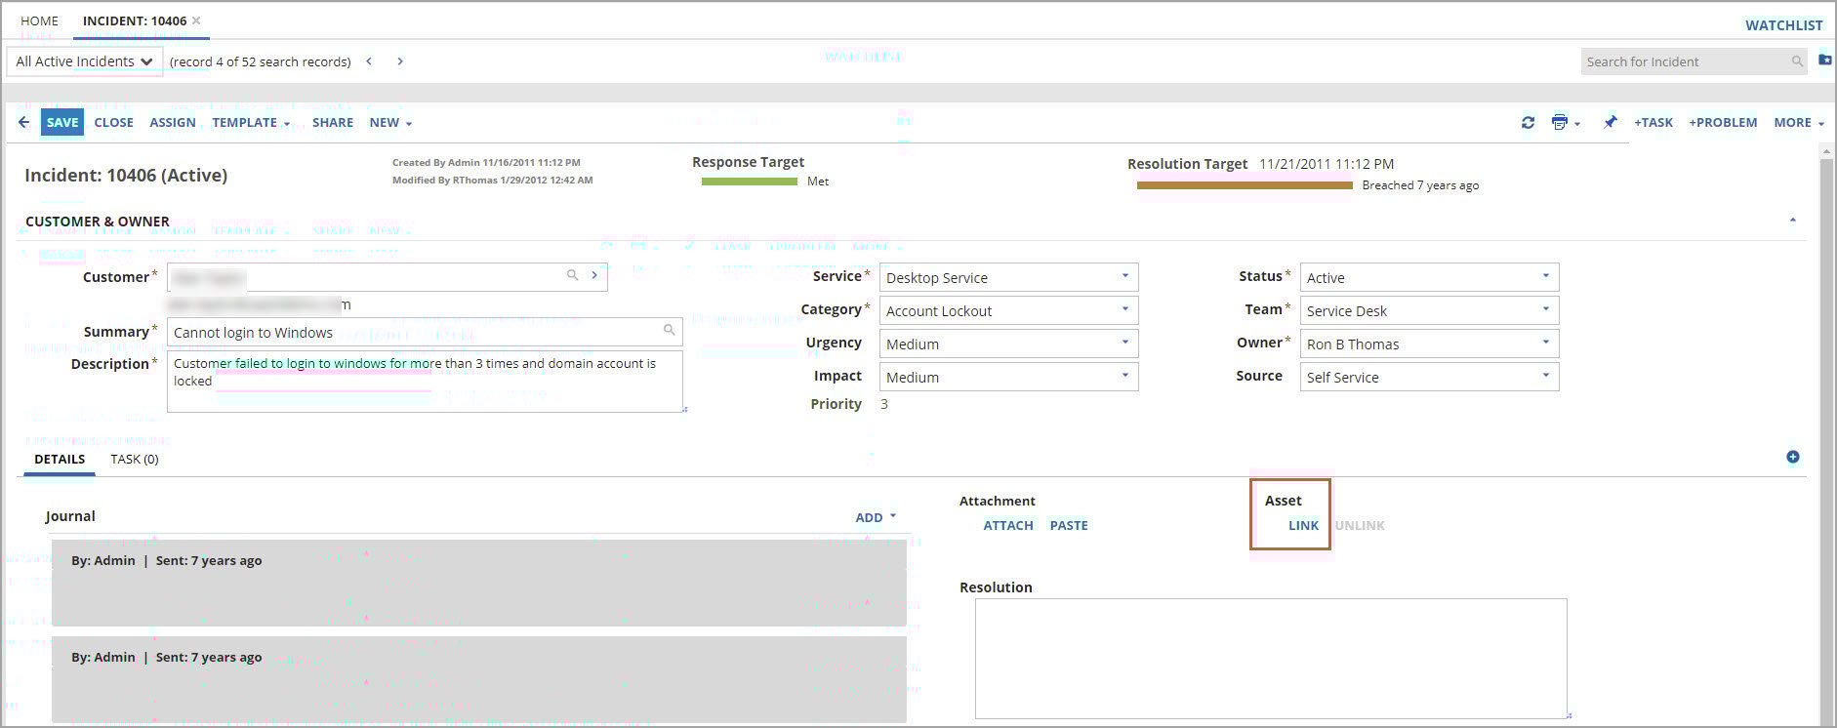Click the Attach link under Attachment

click(1007, 525)
